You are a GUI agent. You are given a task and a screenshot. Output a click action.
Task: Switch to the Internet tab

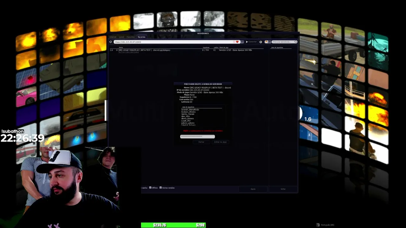click(x=113, y=37)
